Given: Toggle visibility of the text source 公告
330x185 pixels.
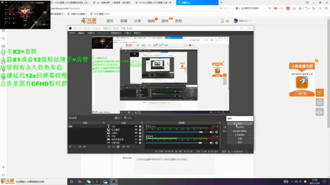Looking at the screenshot, I should (x=136, y=126).
